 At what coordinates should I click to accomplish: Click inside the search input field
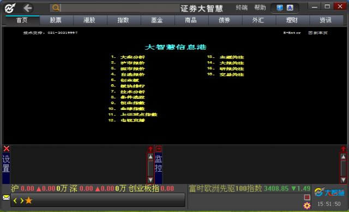[120, 8]
